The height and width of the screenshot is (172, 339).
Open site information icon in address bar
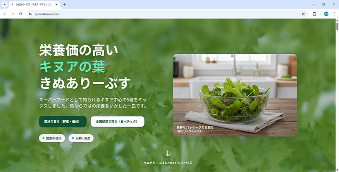30,14
